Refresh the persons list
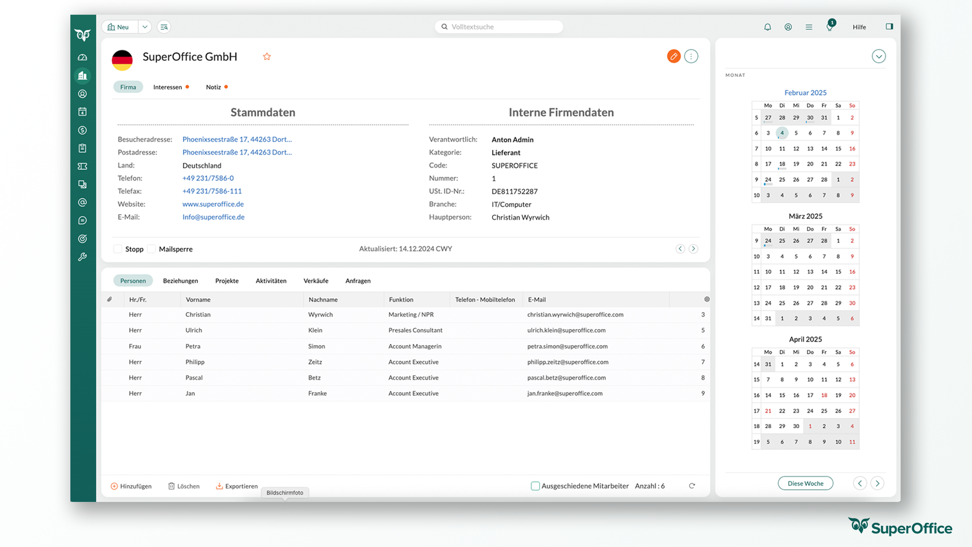 click(692, 486)
